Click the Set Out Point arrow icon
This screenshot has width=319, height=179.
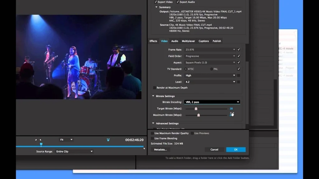40,140
